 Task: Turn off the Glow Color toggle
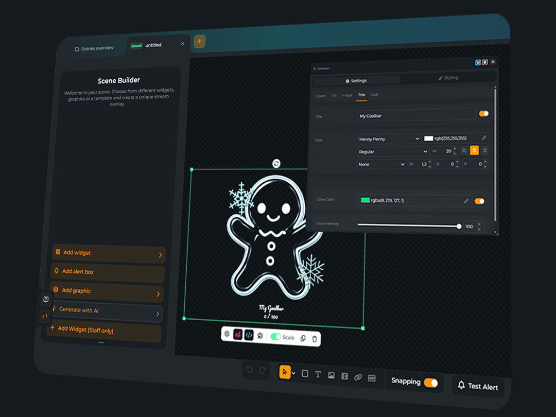(x=479, y=201)
